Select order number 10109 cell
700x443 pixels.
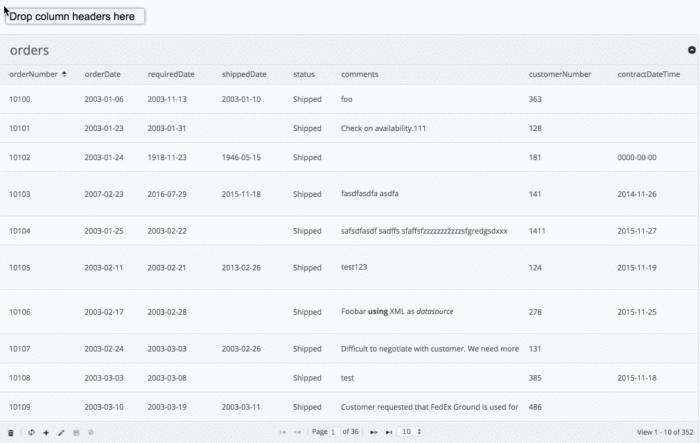[19, 407]
